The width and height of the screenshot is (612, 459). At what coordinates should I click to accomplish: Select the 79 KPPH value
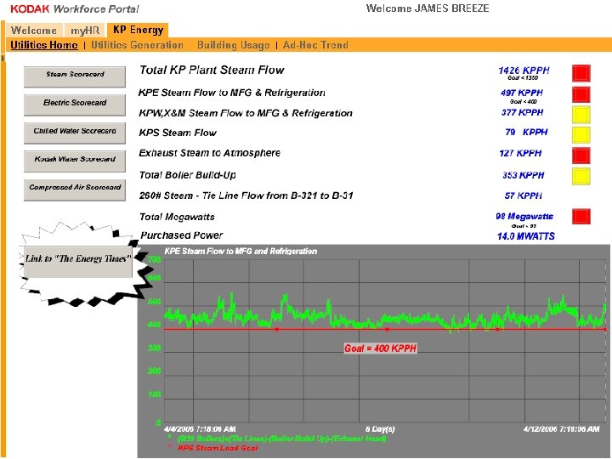pyautogui.click(x=526, y=133)
